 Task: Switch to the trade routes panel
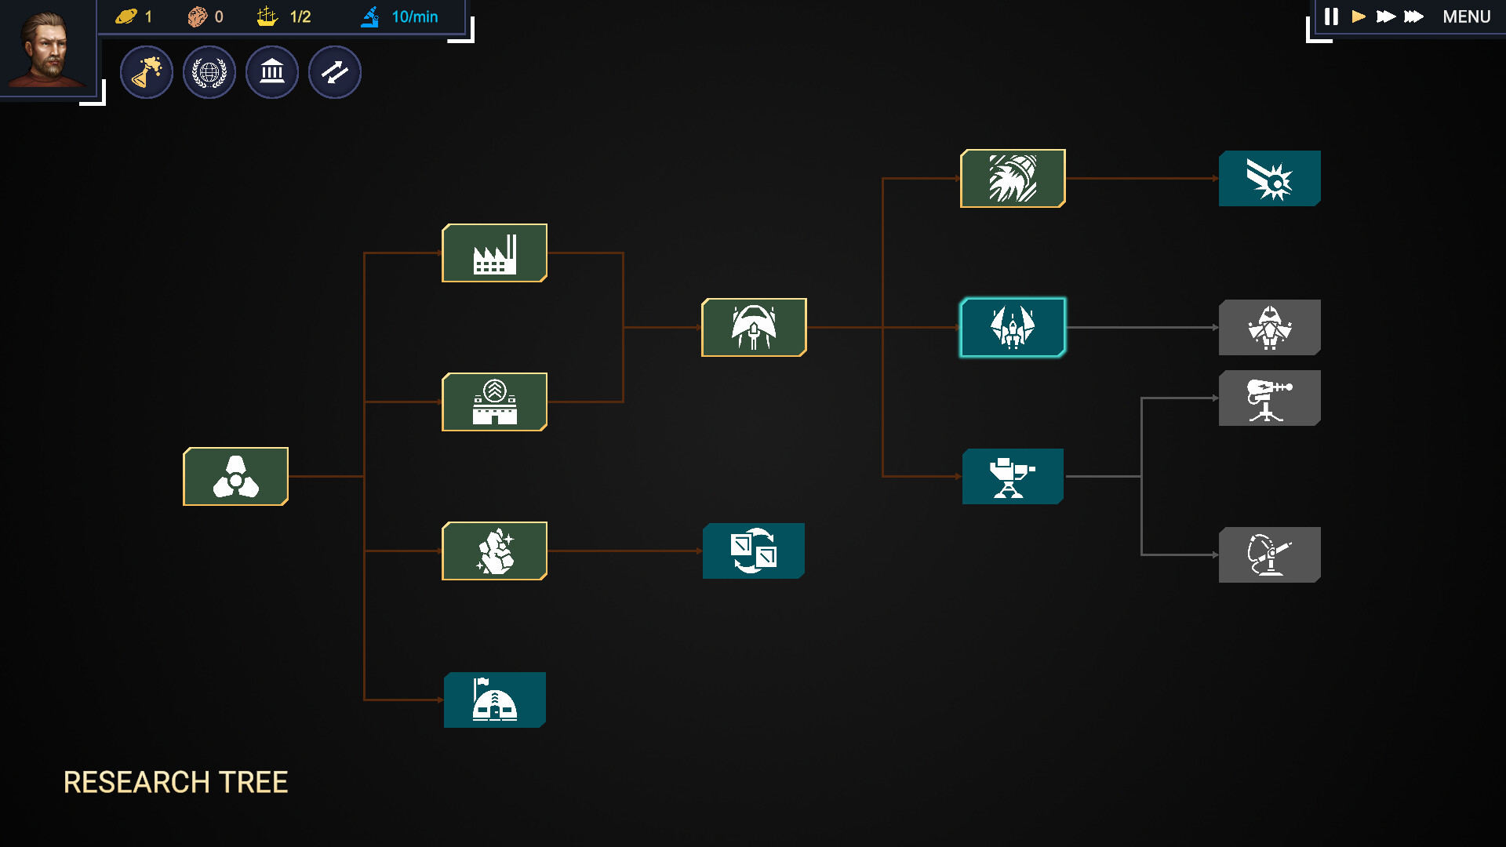click(335, 71)
